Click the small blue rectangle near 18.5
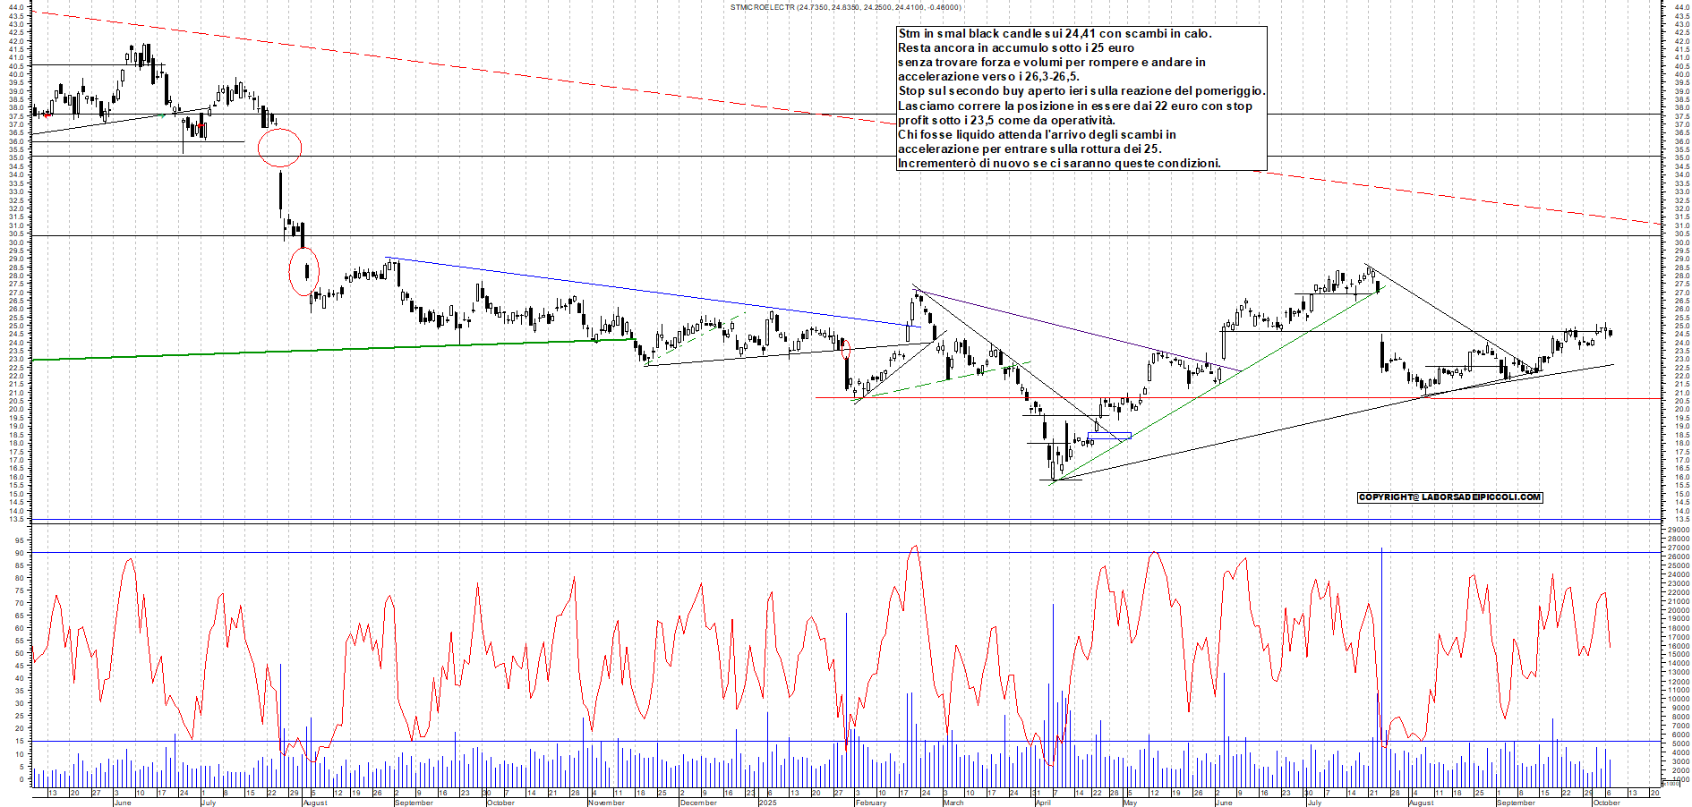 pyautogui.click(x=1109, y=437)
